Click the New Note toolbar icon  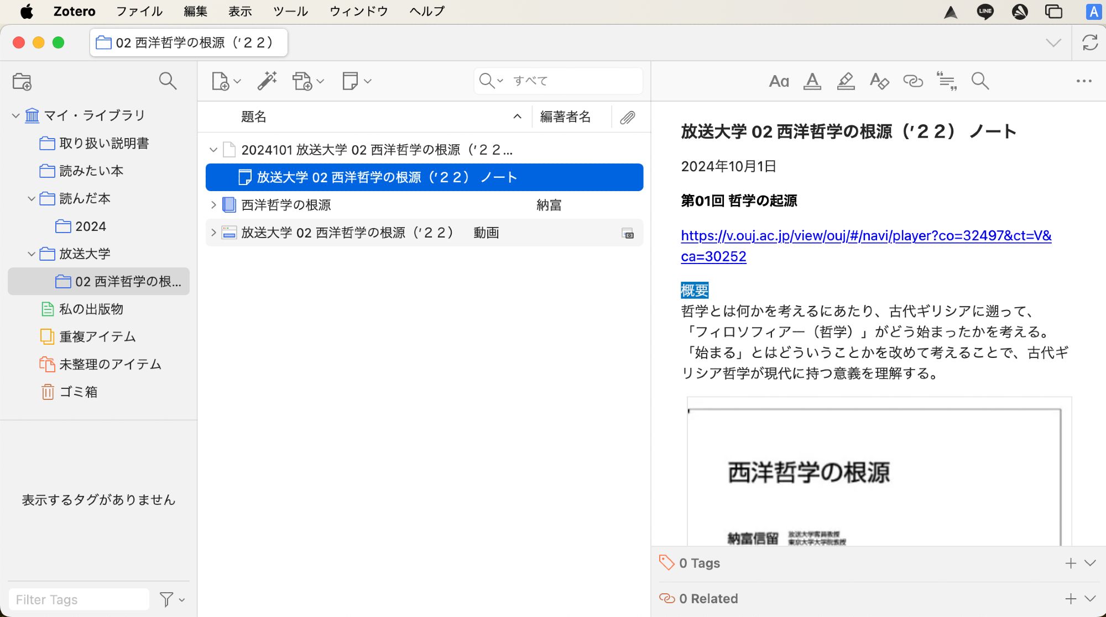pyautogui.click(x=357, y=81)
